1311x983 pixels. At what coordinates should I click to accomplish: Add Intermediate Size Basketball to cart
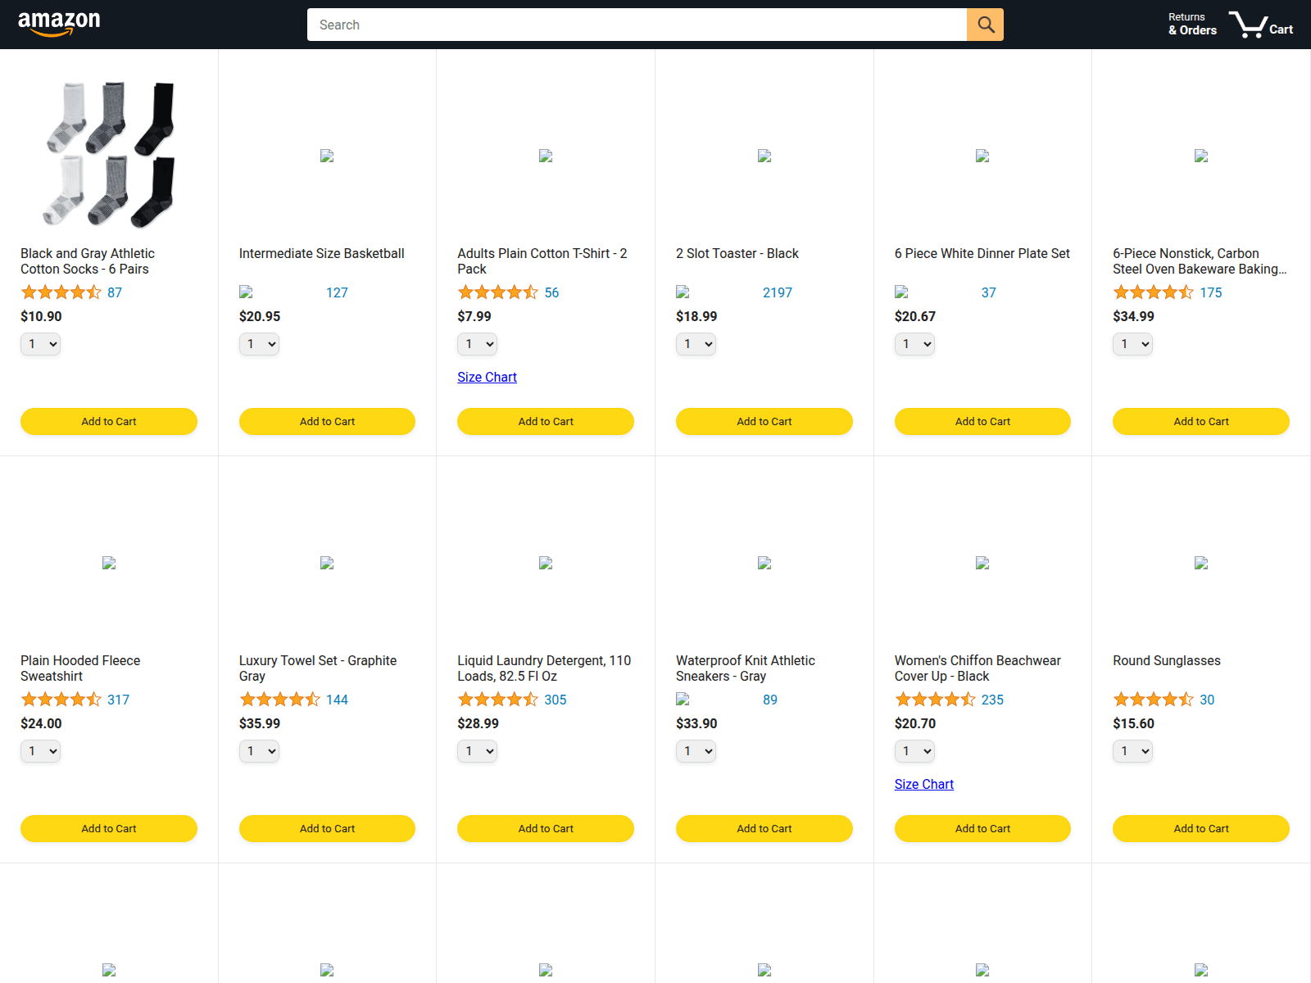pyautogui.click(x=327, y=421)
